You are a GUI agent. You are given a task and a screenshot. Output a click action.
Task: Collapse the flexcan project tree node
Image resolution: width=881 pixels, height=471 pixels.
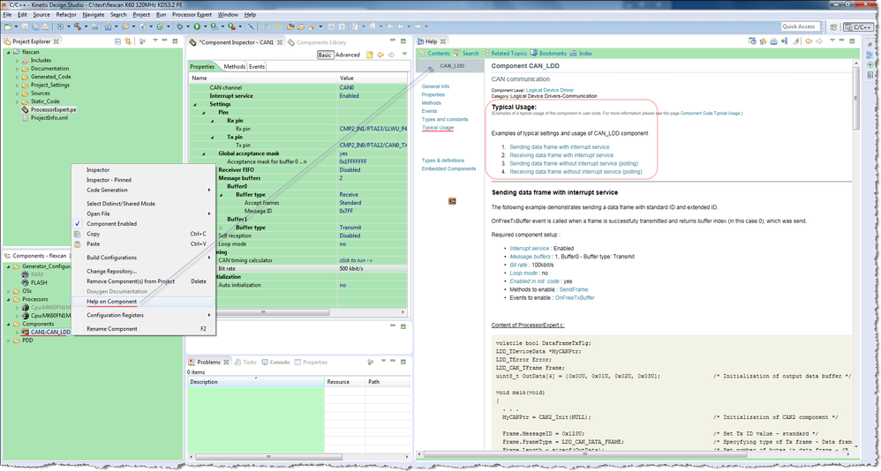pos(8,52)
